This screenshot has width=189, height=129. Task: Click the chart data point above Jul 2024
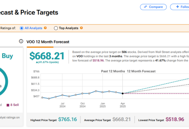point(62,95)
